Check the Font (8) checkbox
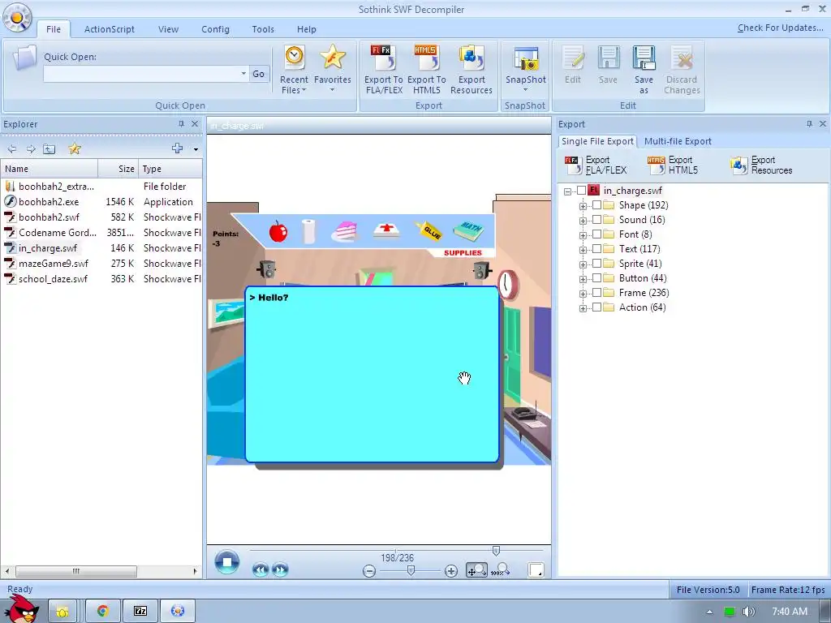Viewport: 831px width, 623px height. pyautogui.click(x=596, y=234)
